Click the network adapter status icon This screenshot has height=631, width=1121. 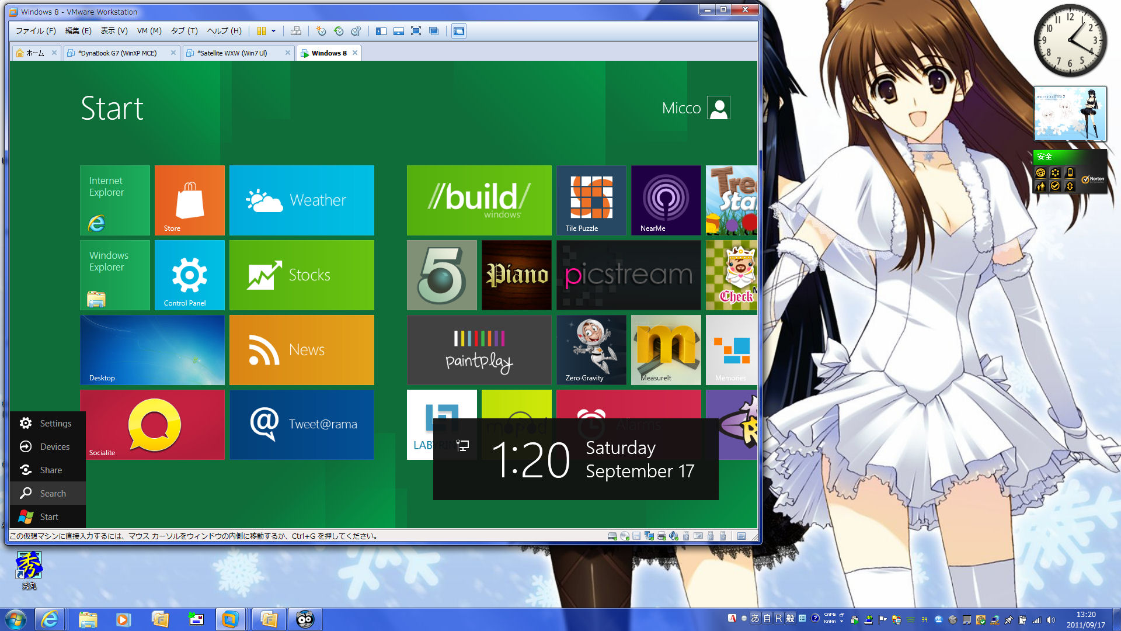[649, 536]
